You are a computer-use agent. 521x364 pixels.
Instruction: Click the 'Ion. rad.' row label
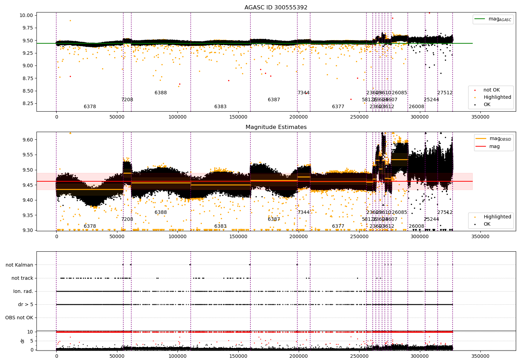click(x=23, y=291)
